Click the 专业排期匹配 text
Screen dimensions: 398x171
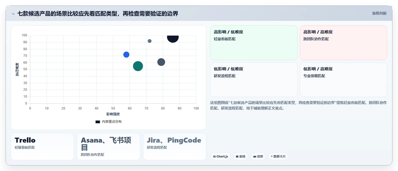point(314,76)
